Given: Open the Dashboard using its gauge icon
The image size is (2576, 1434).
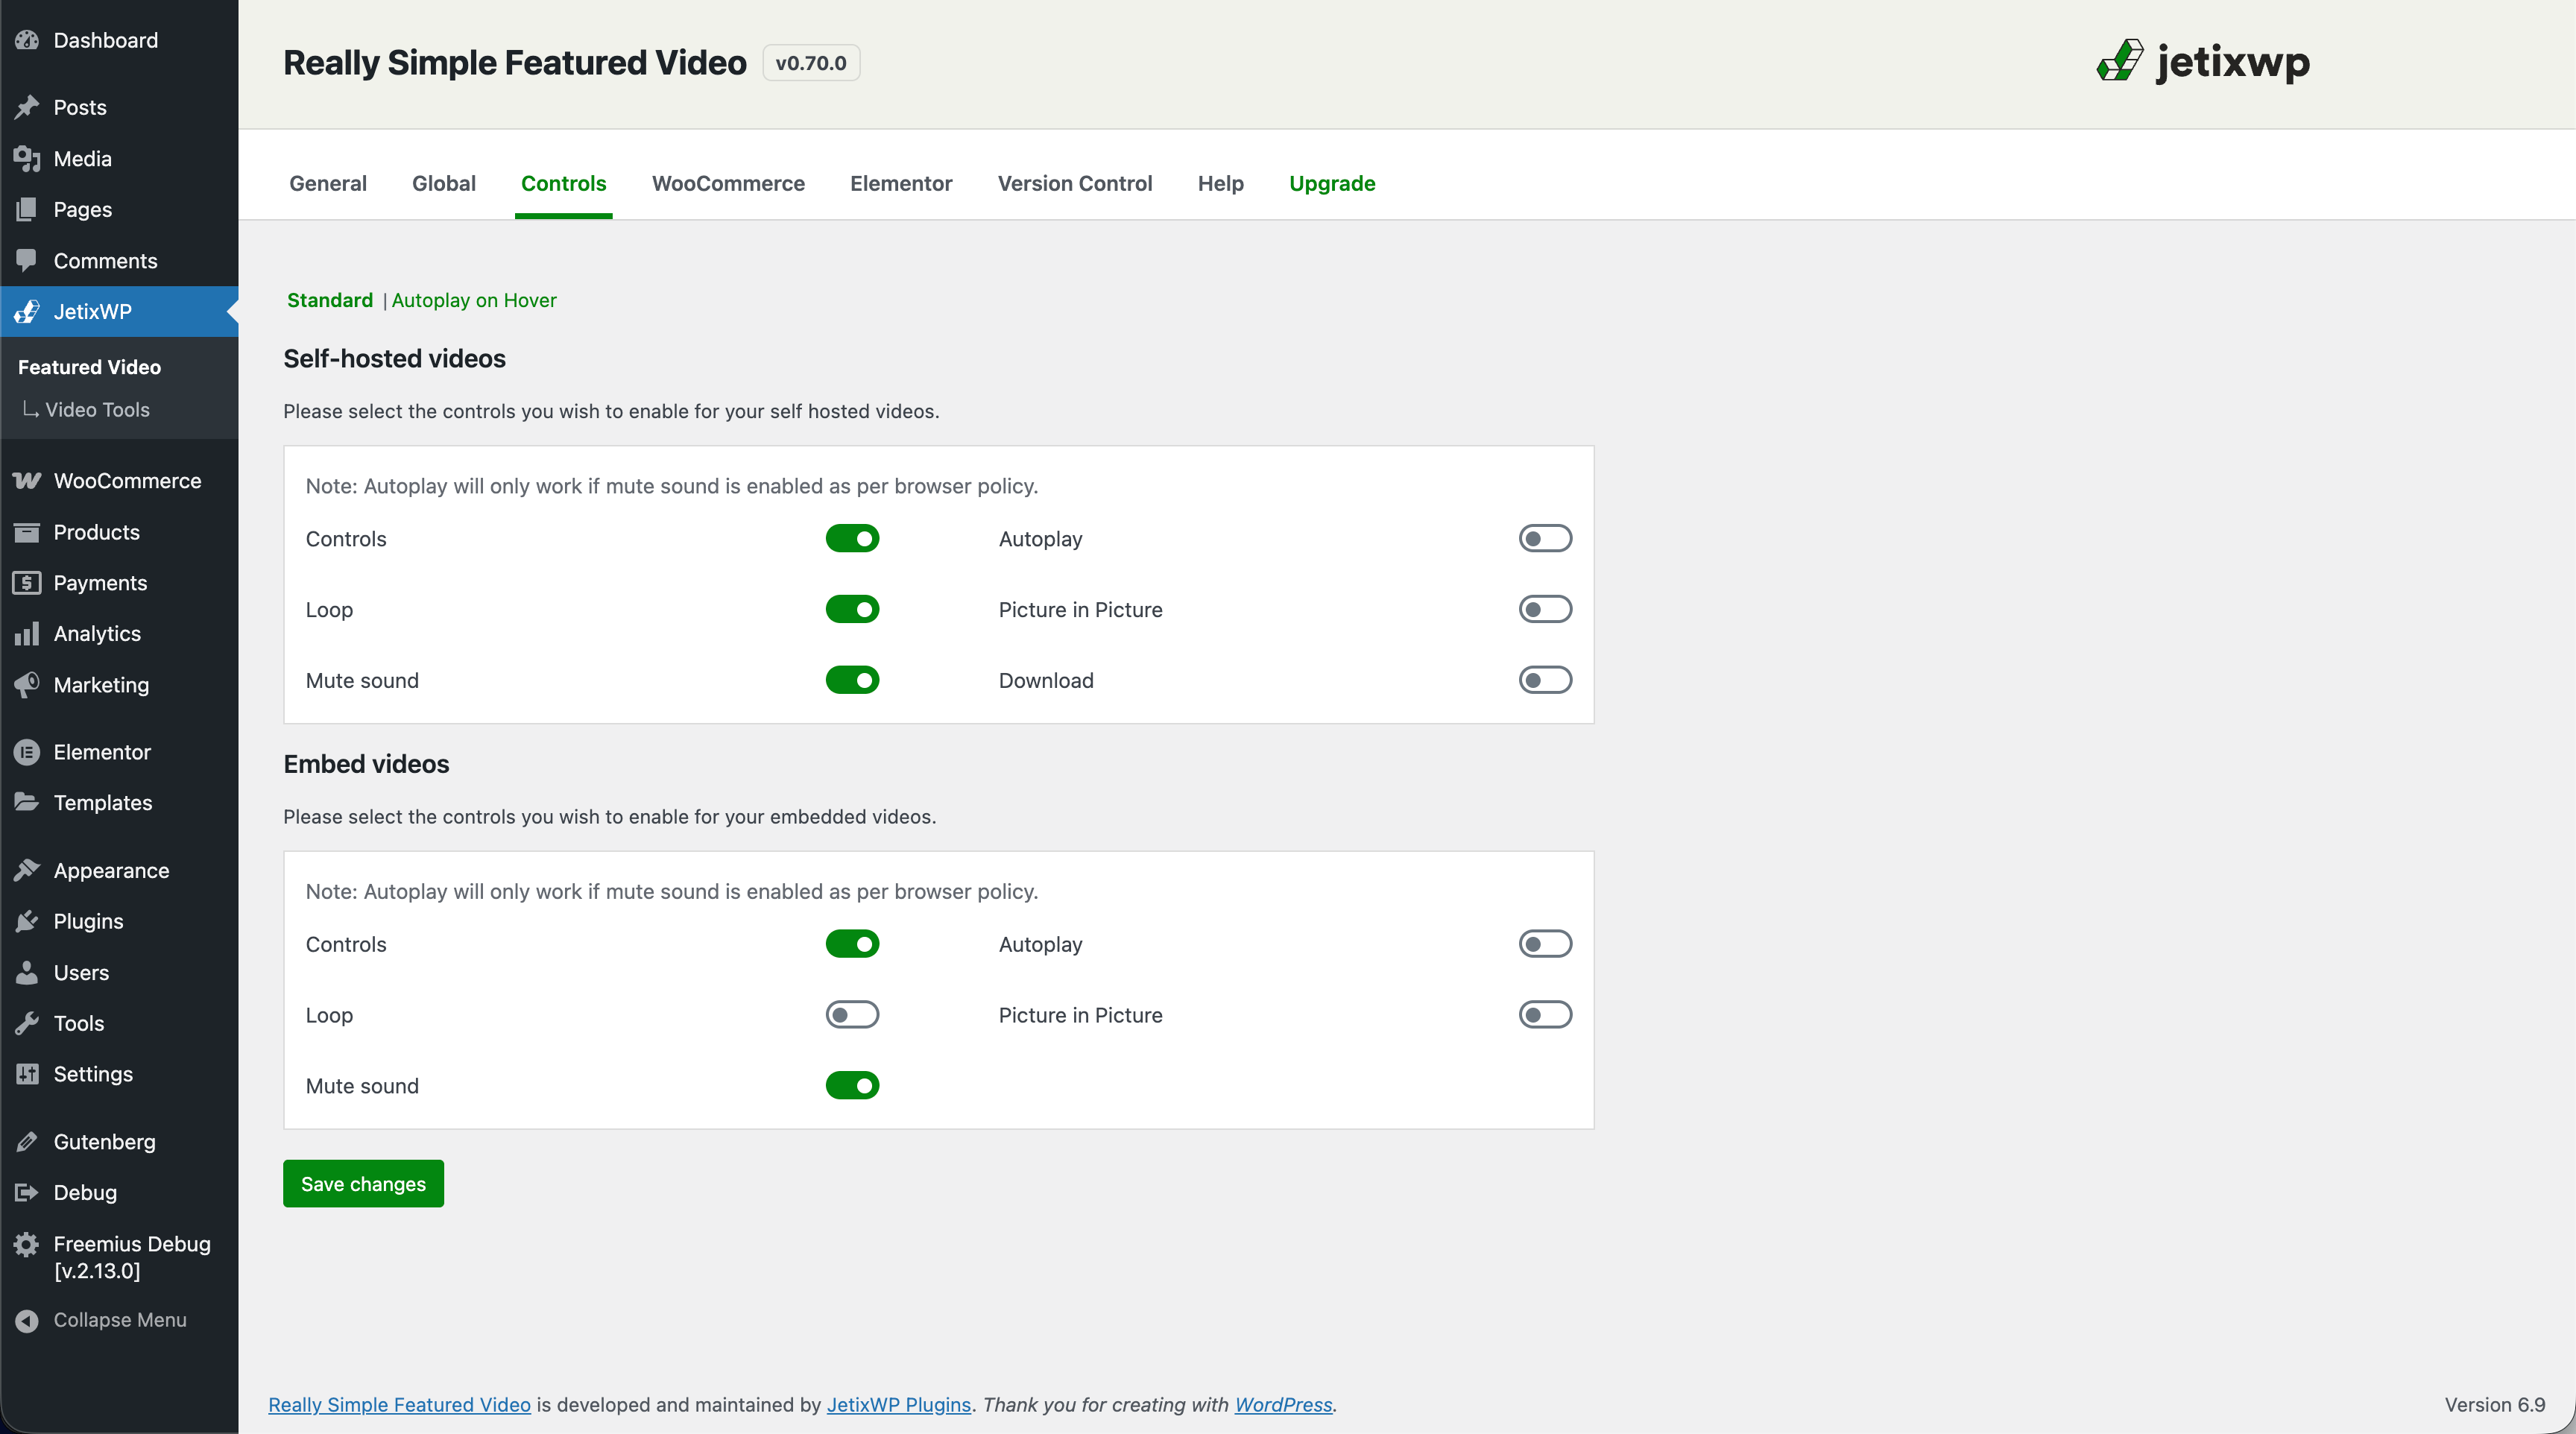Looking at the screenshot, I should point(27,40).
